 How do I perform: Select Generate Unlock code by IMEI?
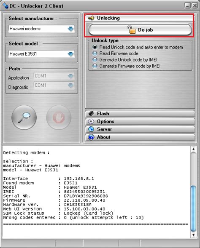125,60
